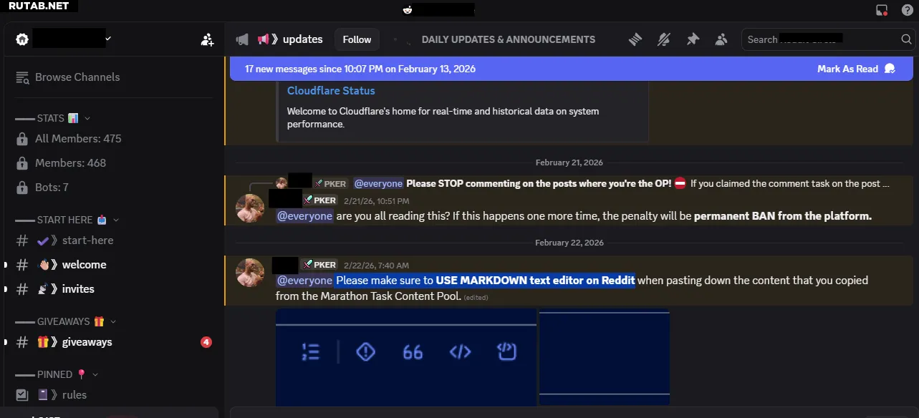Open the inbox icon at top right
Viewport: 919px width, 418px height.
[x=882, y=10]
